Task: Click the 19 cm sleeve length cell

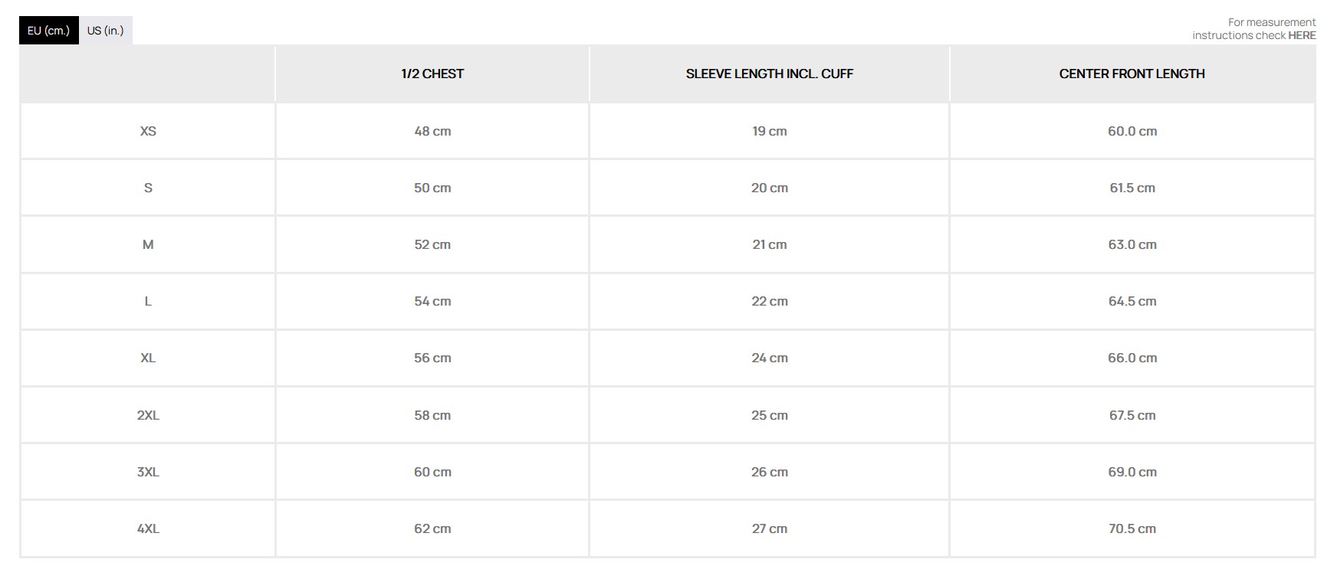Action: click(769, 131)
